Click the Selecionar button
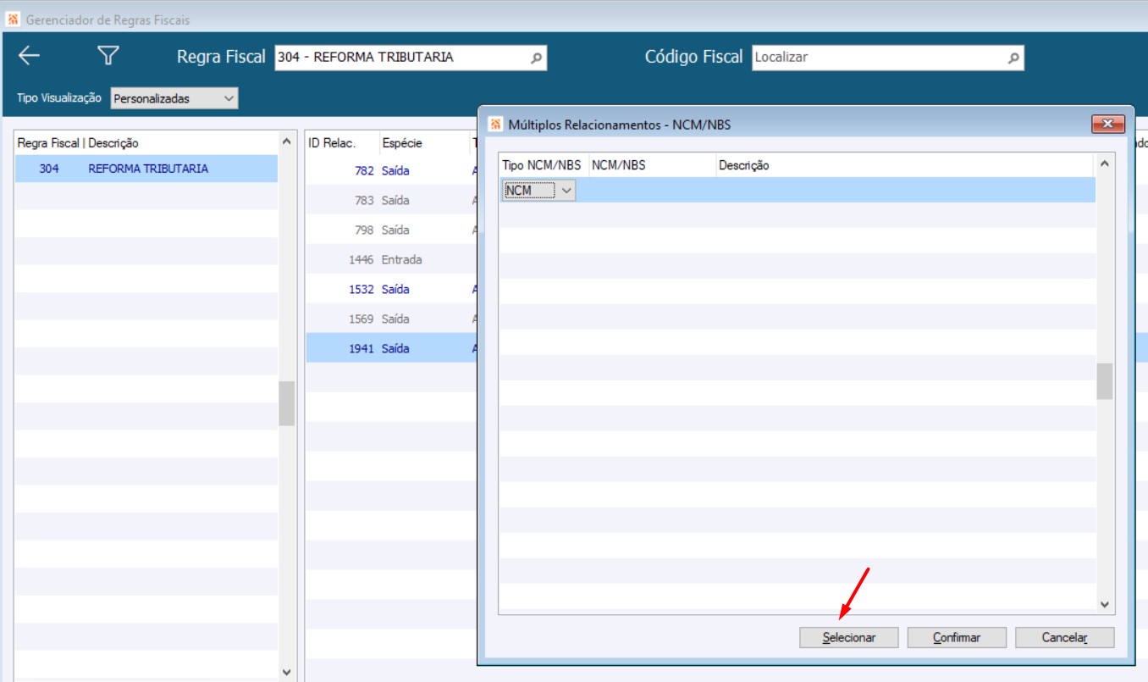This screenshot has width=1148, height=682. (x=849, y=637)
